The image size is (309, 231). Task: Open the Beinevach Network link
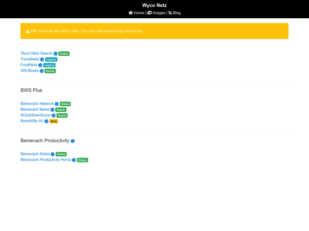coord(37,103)
